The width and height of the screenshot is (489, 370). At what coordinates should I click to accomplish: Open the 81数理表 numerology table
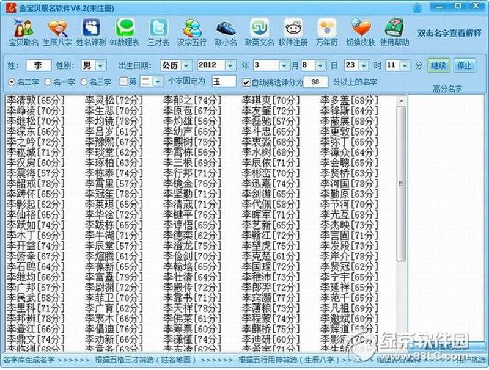125,32
